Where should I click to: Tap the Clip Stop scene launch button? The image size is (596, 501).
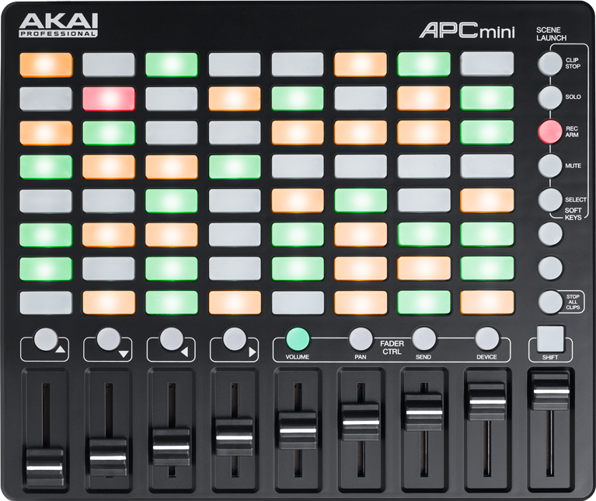pos(549,63)
